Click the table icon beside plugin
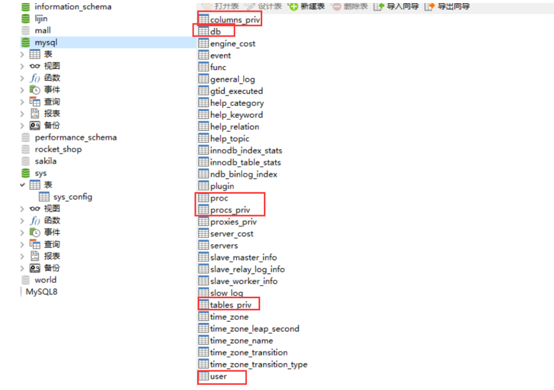The height and width of the screenshot is (390, 554). click(203, 186)
